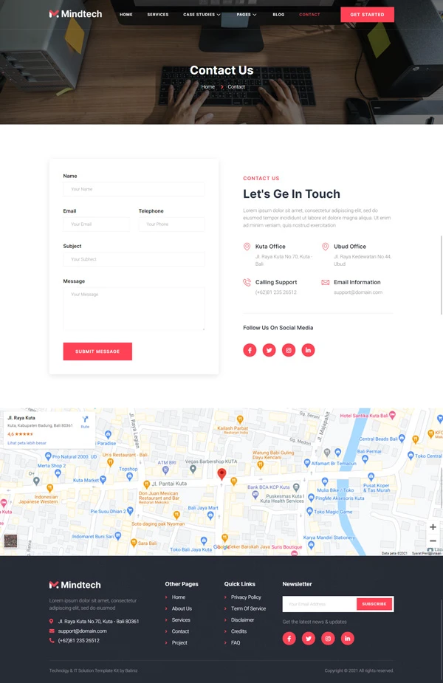This screenshot has height=683, width=443.
Task: Open LinkedIn icon under Follow Us On Social Media
Action: [x=308, y=350]
